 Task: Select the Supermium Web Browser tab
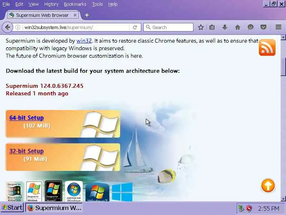pyautogui.click(x=43, y=15)
